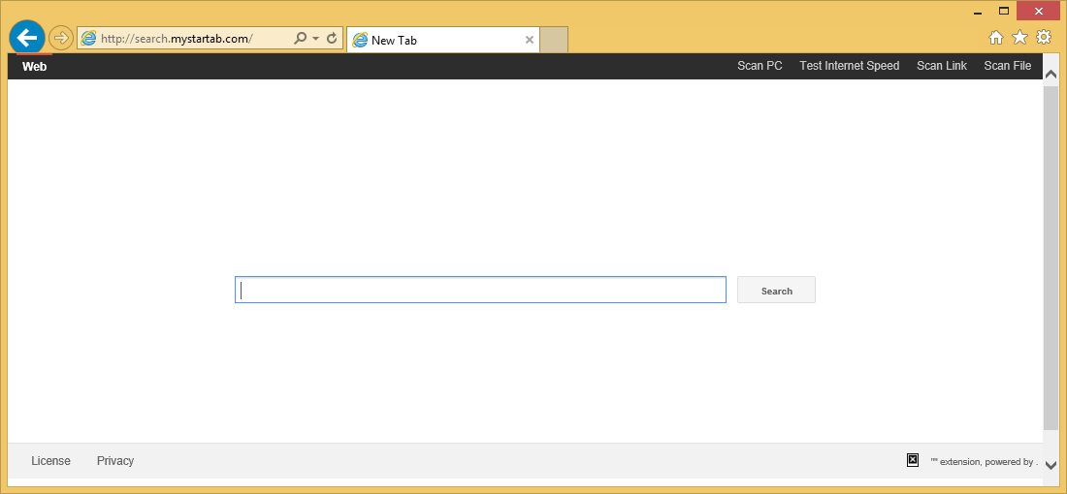Close the New Tab tab
The image size is (1067, 494).
530,40
